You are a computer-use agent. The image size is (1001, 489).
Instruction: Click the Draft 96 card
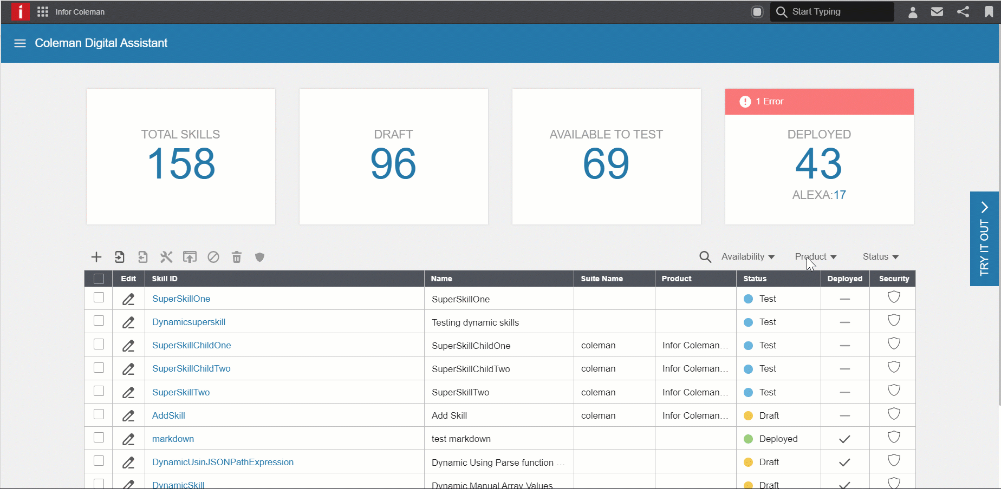[394, 157]
